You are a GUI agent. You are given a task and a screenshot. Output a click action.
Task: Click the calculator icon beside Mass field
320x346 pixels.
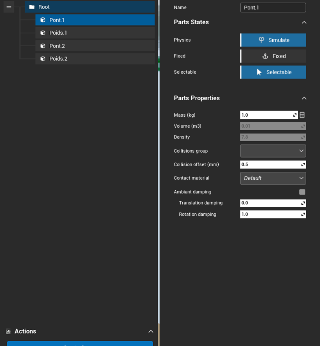click(x=302, y=115)
